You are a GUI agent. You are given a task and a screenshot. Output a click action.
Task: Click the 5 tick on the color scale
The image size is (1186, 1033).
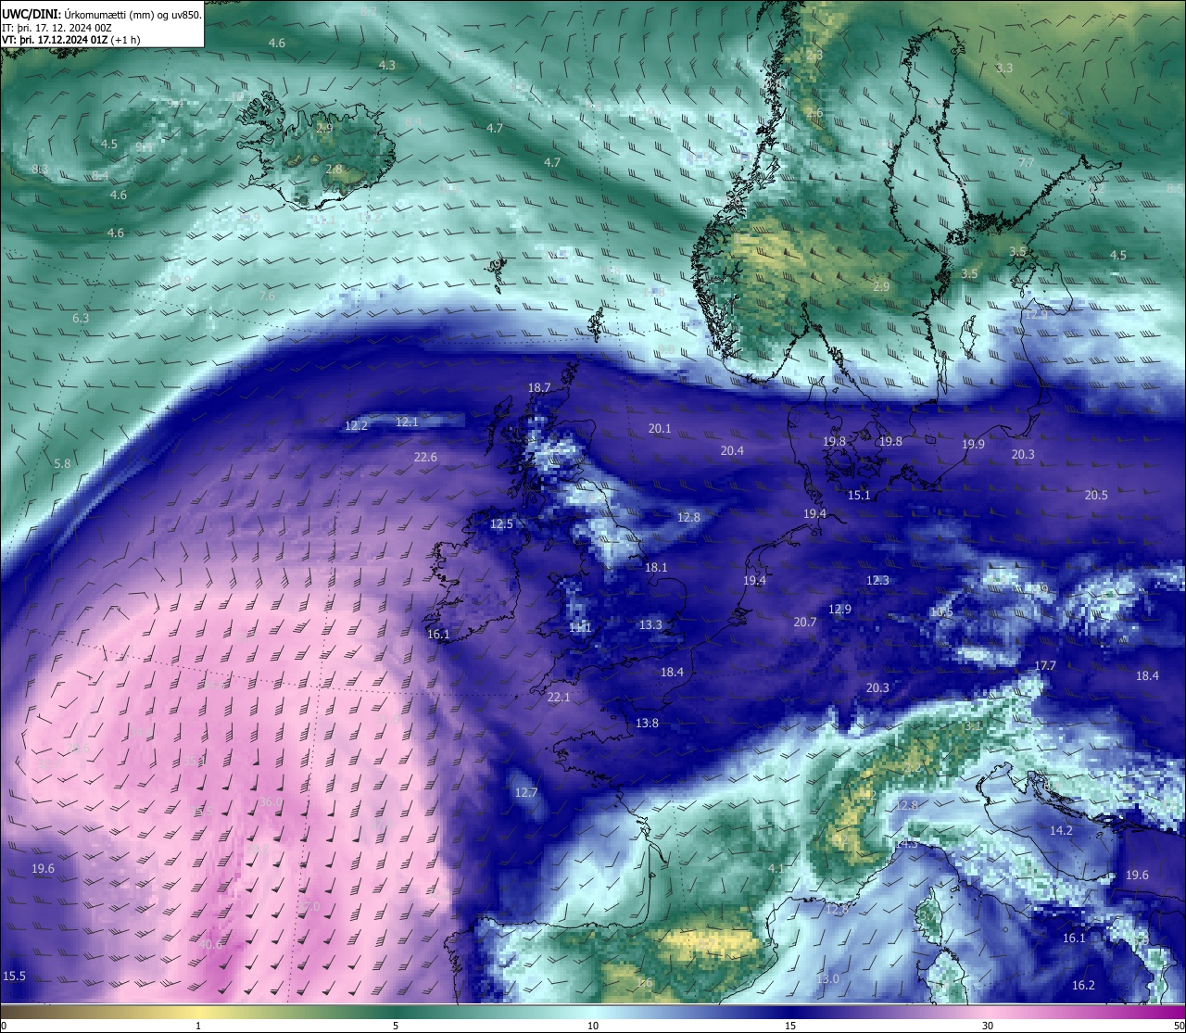click(x=396, y=1026)
